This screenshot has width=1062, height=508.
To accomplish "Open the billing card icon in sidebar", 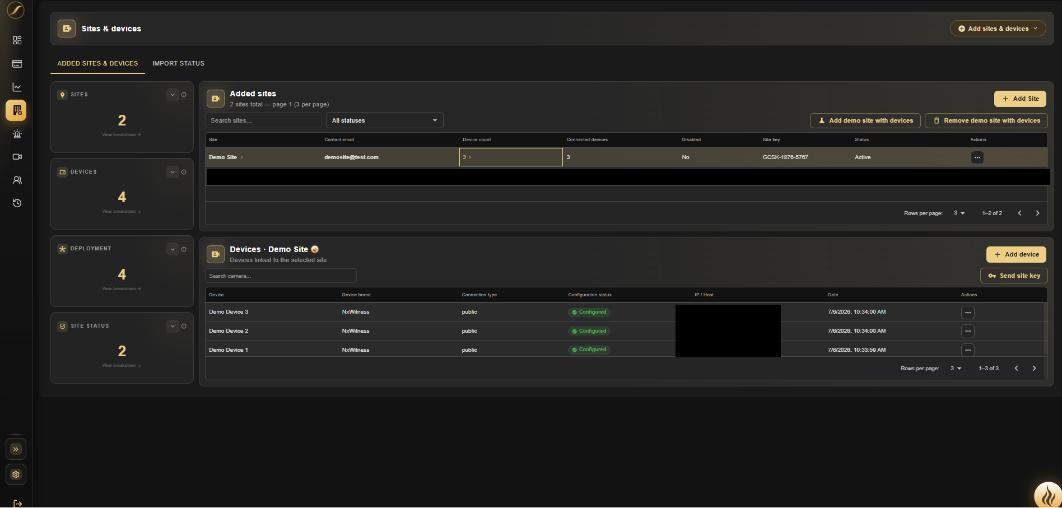I will point(17,64).
